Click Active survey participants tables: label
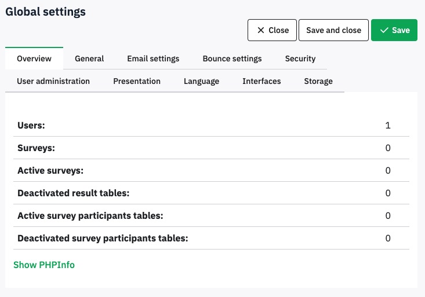Screen dimensions: 425x297 point(90,216)
